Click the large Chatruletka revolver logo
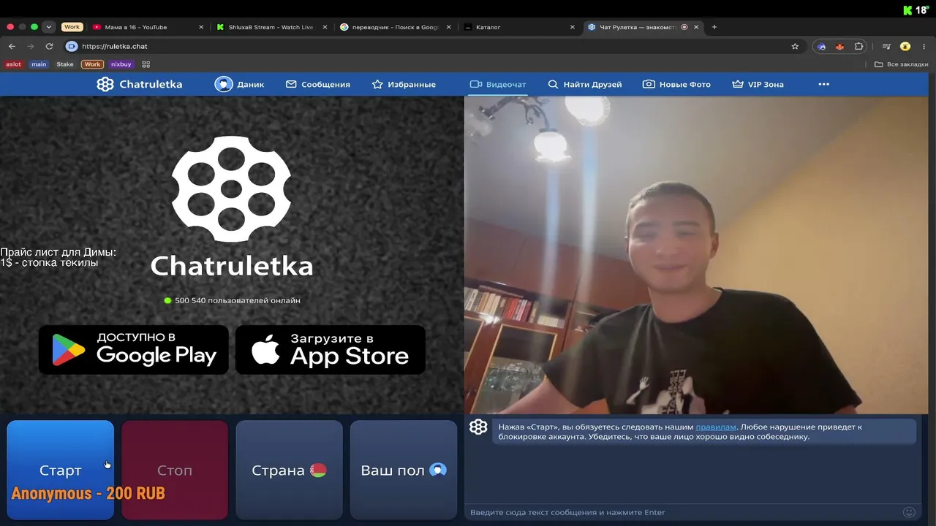 click(231, 189)
